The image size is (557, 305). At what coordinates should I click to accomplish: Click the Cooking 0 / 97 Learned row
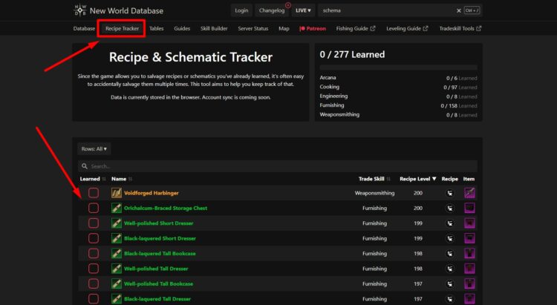(398, 87)
